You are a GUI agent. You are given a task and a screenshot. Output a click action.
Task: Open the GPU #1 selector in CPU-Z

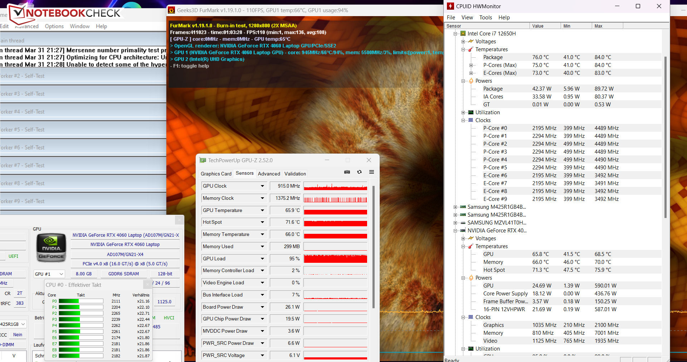(x=49, y=274)
